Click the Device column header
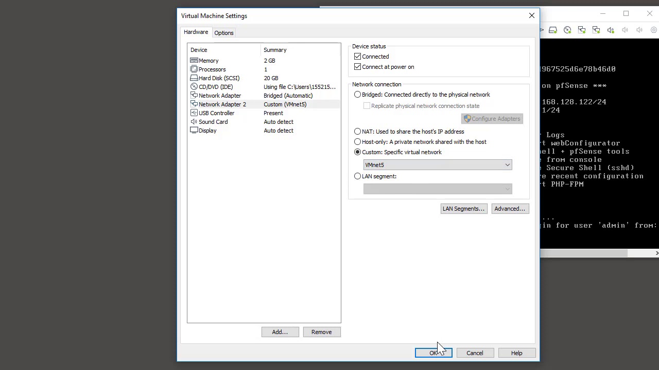The image size is (659, 370). pyautogui.click(x=224, y=50)
